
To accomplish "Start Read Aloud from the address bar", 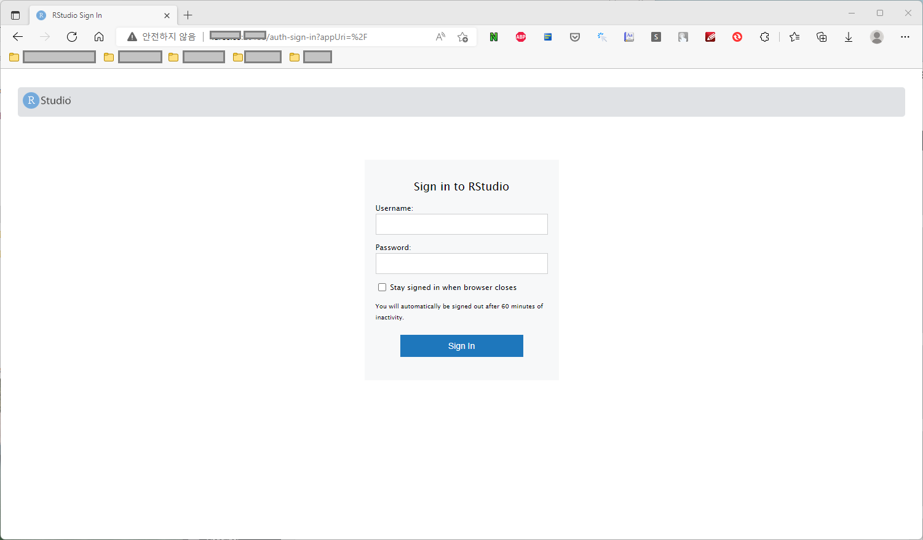I will pyautogui.click(x=440, y=37).
